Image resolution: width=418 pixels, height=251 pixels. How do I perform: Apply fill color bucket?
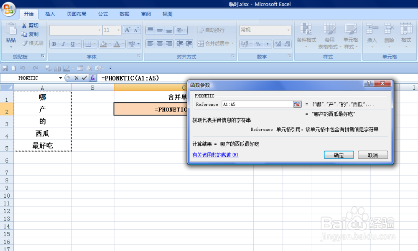pyautogui.click(x=103, y=44)
